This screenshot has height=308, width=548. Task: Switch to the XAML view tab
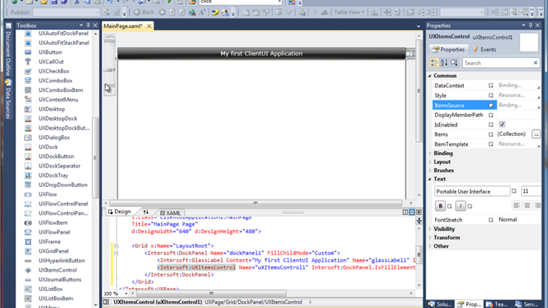coord(170,213)
